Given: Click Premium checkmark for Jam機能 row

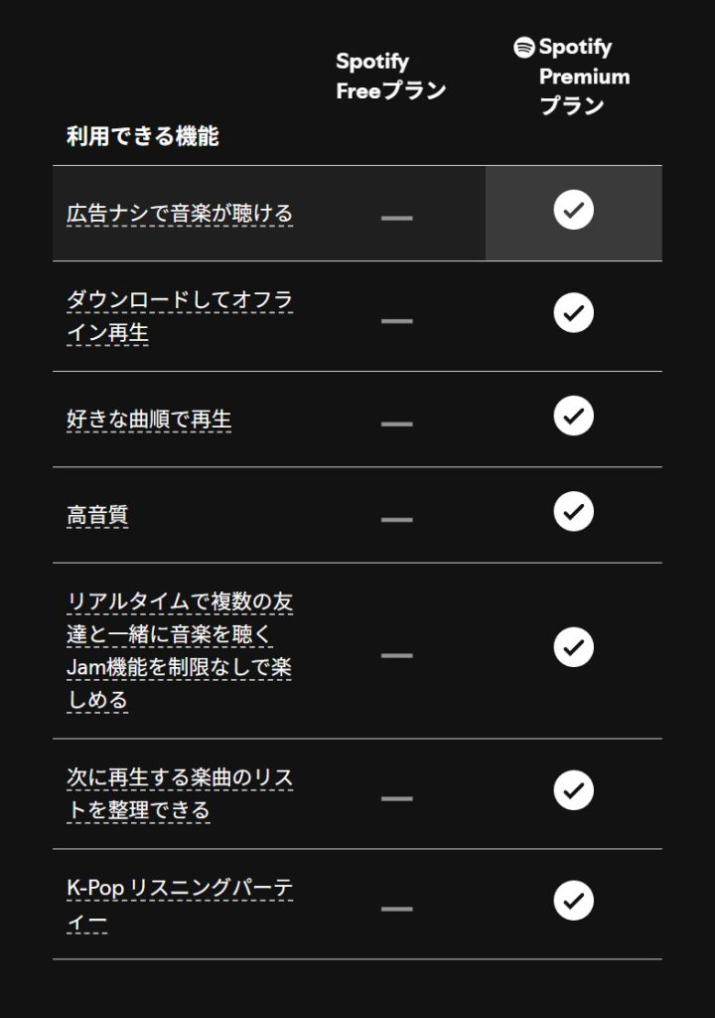Looking at the screenshot, I should coord(574,647).
